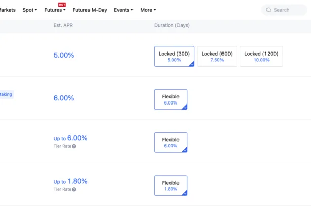Open the More dropdown menu
The height and width of the screenshot is (207, 311).
(x=148, y=10)
